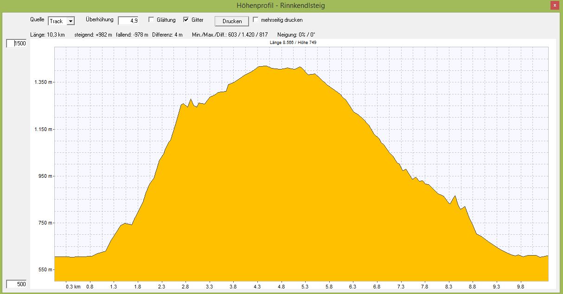Click the 0.3 km x-axis label

tap(73, 287)
